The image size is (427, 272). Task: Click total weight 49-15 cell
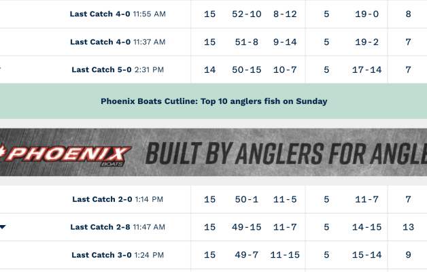click(x=245, y=227)
